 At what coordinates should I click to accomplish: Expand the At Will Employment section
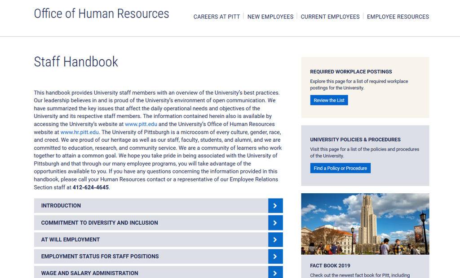[70, 239]
